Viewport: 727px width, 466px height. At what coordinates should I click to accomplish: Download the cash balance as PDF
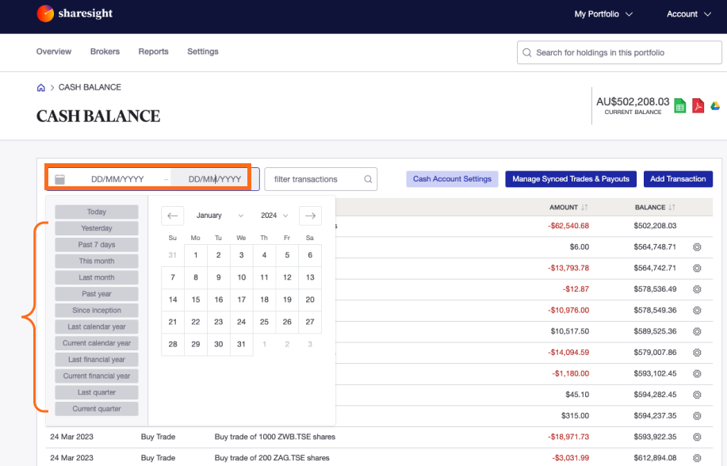(698, 105)
